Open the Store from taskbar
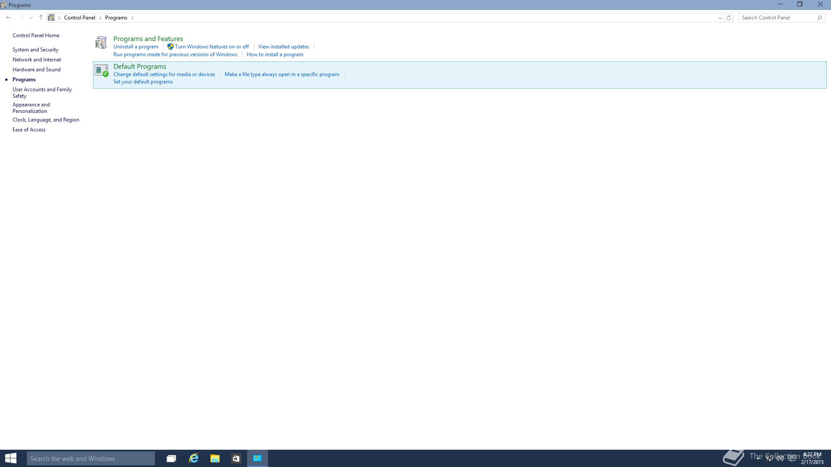 point(236,458)
